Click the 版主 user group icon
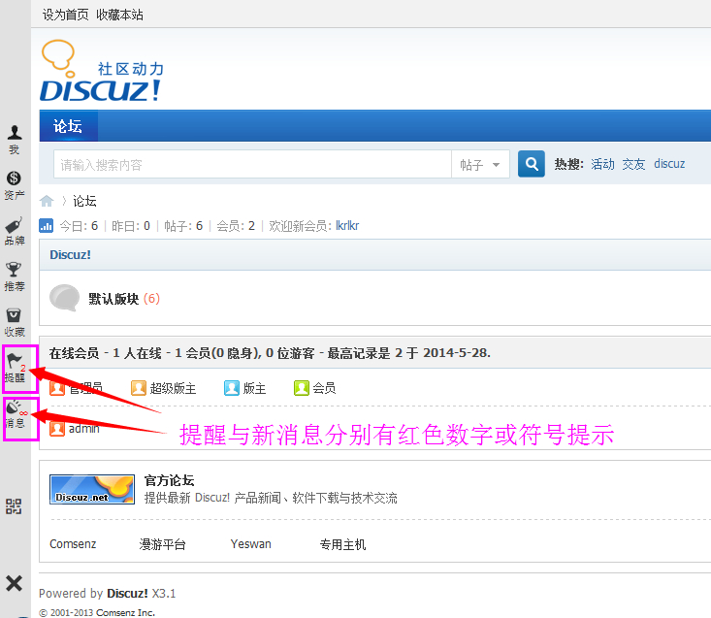 pos(231,388)
